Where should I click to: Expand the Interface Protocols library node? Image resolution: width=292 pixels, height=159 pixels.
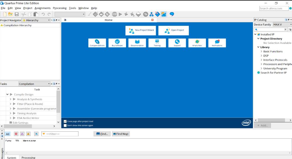click(261, 60)
